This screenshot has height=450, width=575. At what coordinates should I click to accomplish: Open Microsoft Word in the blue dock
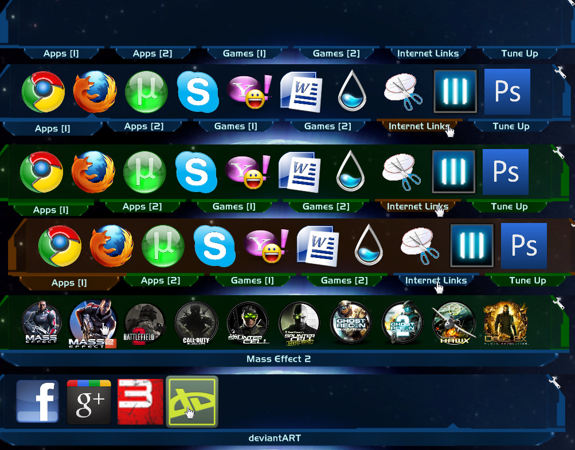coord(302,92)
